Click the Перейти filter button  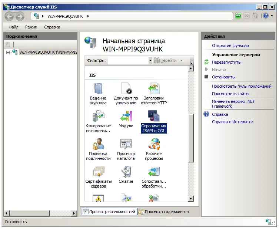pos(166,60)
